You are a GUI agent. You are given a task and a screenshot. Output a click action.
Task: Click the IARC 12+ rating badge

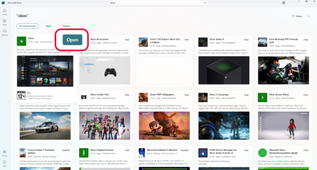click(21, 95)
